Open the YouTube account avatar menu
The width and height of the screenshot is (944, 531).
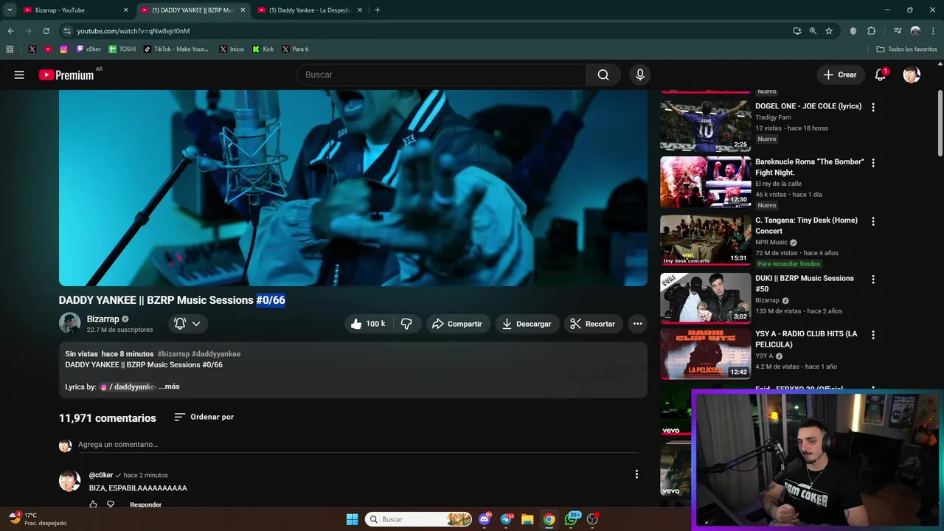(x=912, y=74)
